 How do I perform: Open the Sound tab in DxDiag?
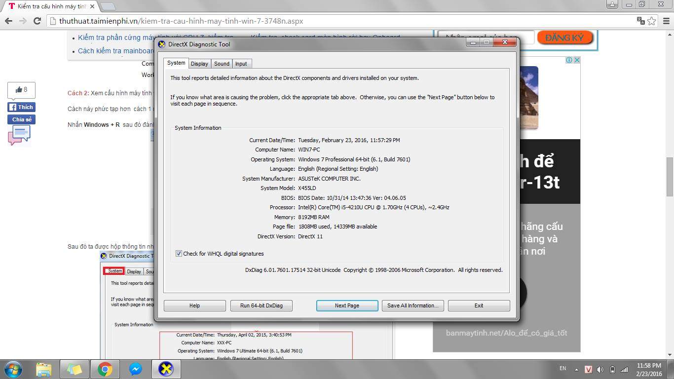coord(222,64)
